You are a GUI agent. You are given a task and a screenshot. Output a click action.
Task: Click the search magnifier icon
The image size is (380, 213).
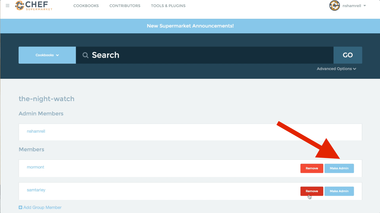[x=86, y=55]
